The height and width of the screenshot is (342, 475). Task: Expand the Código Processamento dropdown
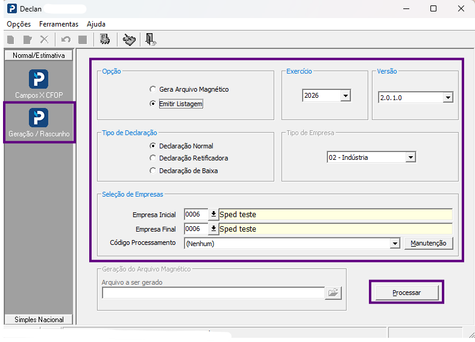pos(394,243)
